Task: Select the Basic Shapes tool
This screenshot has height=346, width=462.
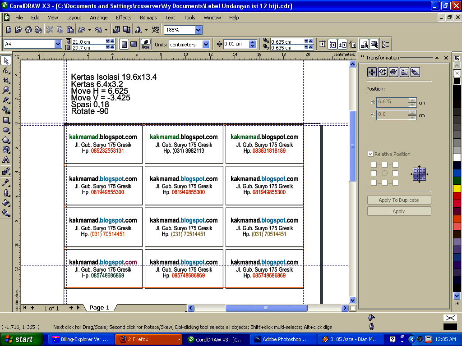Action: (x=6, y=150)
